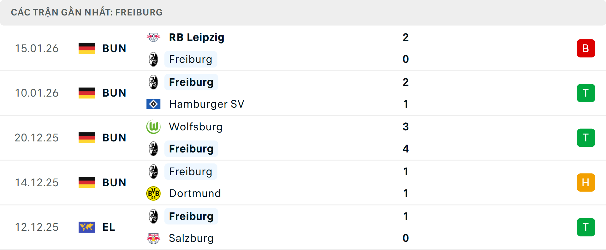606x250 pixels.
Task: Open the BUN competition tab for 10.01.26
Action: 114,93
